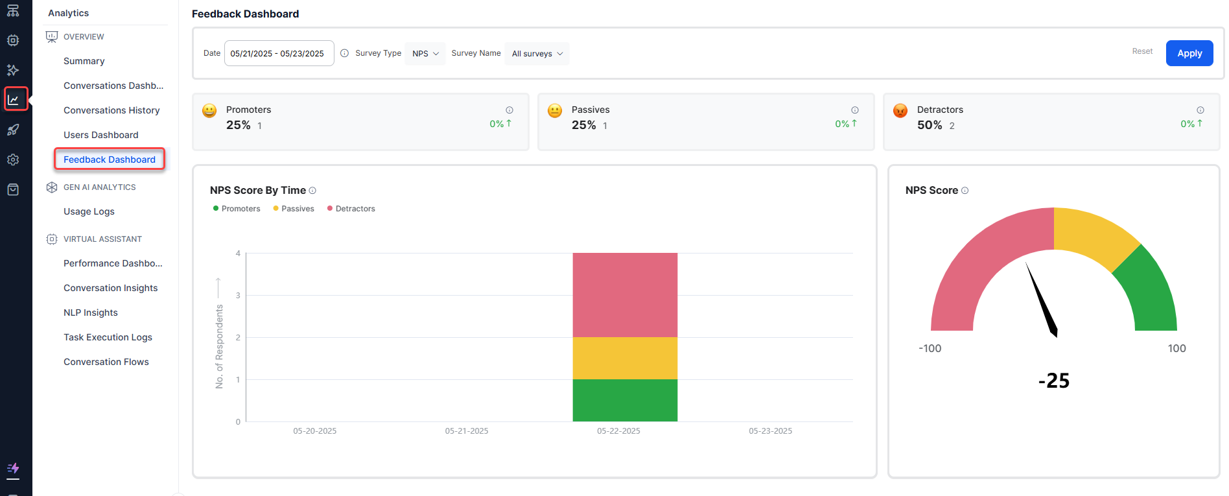
Task: Go to Users Dashboard menu item
Action: (x=101, y=135)
